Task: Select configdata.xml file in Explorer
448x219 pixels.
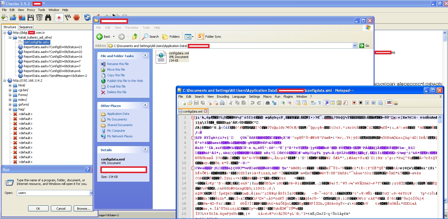Action: [172, 57]
